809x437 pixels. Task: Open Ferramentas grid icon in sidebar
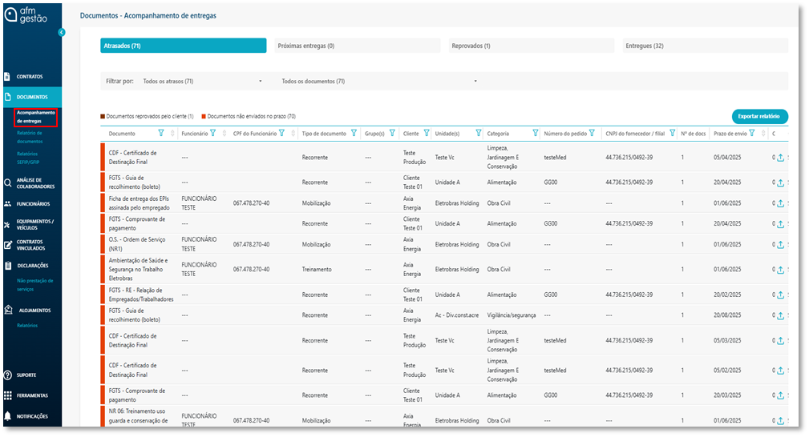[x=7, y=395]
